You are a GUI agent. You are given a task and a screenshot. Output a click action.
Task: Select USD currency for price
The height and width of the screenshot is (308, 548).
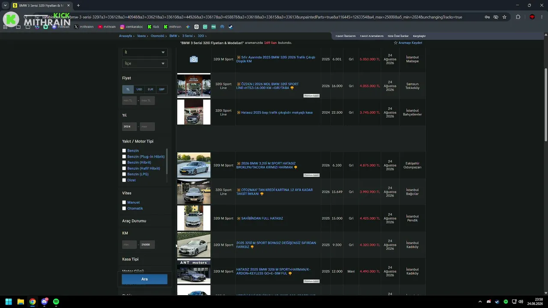139,89
